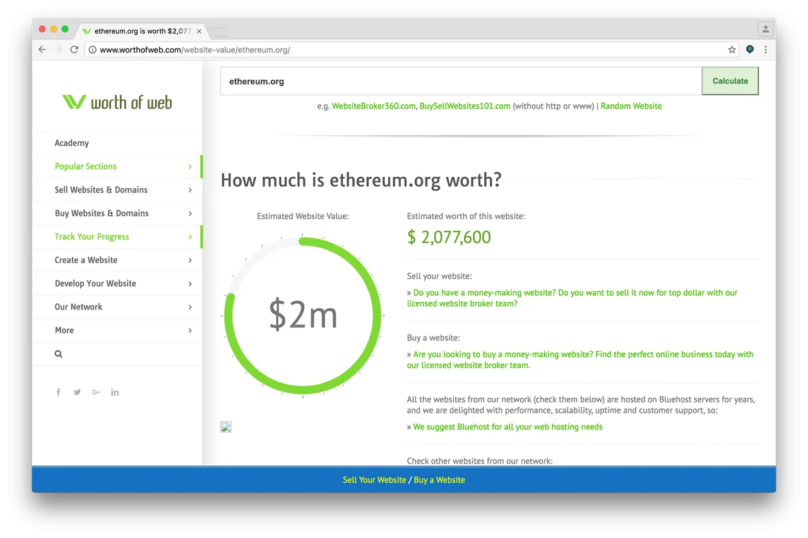The height and width of the screenshot is (538, 808).
Task: Select Track Your Progress menu item
Action: click(x=117, y=237)
